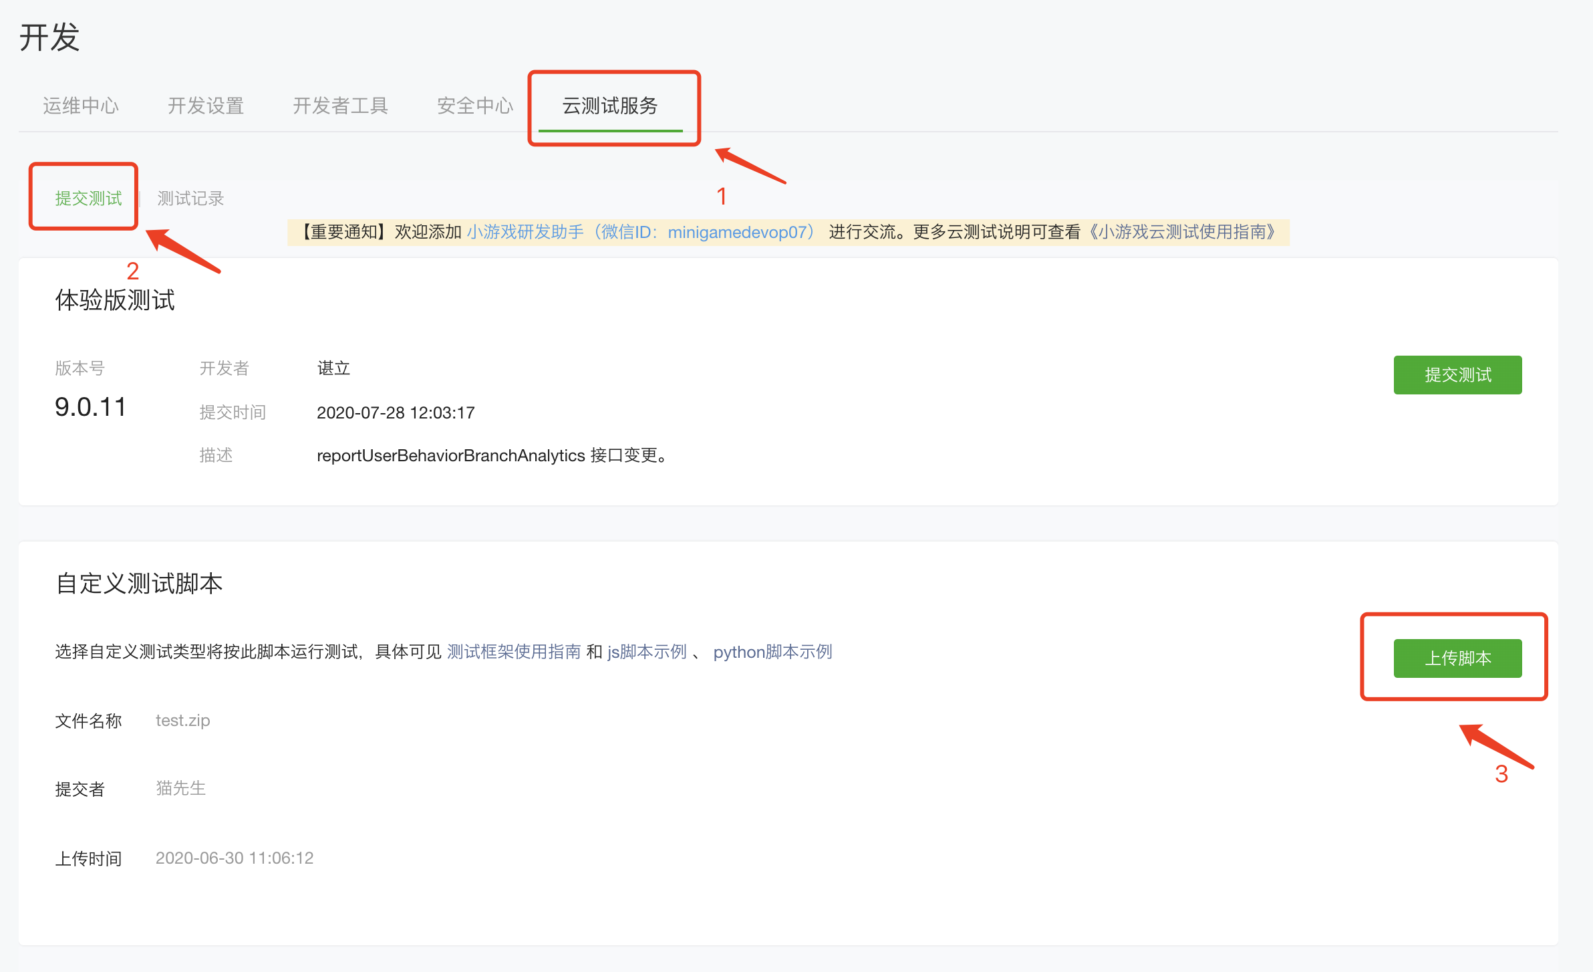Screen dimensions: 1593x972
Task: Open the 运维中心 tab
Action: [81, 106]
